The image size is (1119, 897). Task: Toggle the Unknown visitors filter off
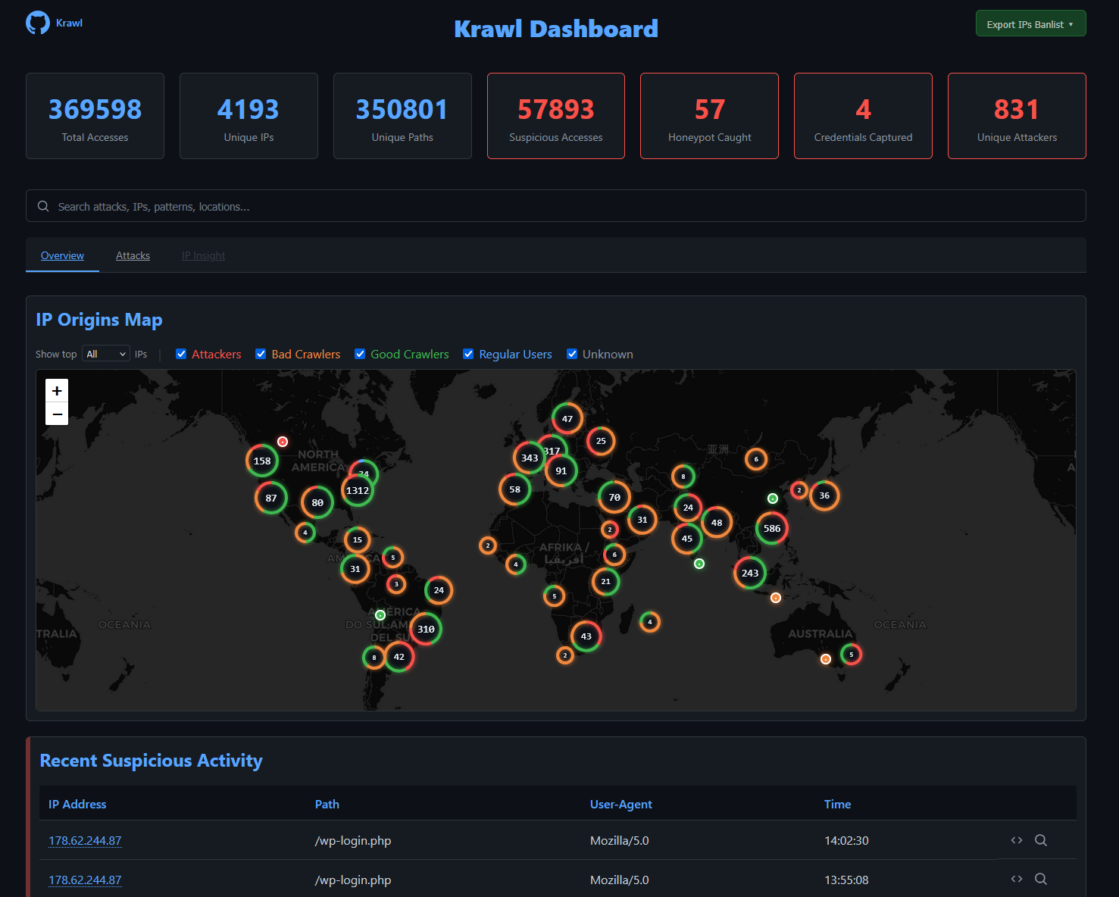(572, 354)
